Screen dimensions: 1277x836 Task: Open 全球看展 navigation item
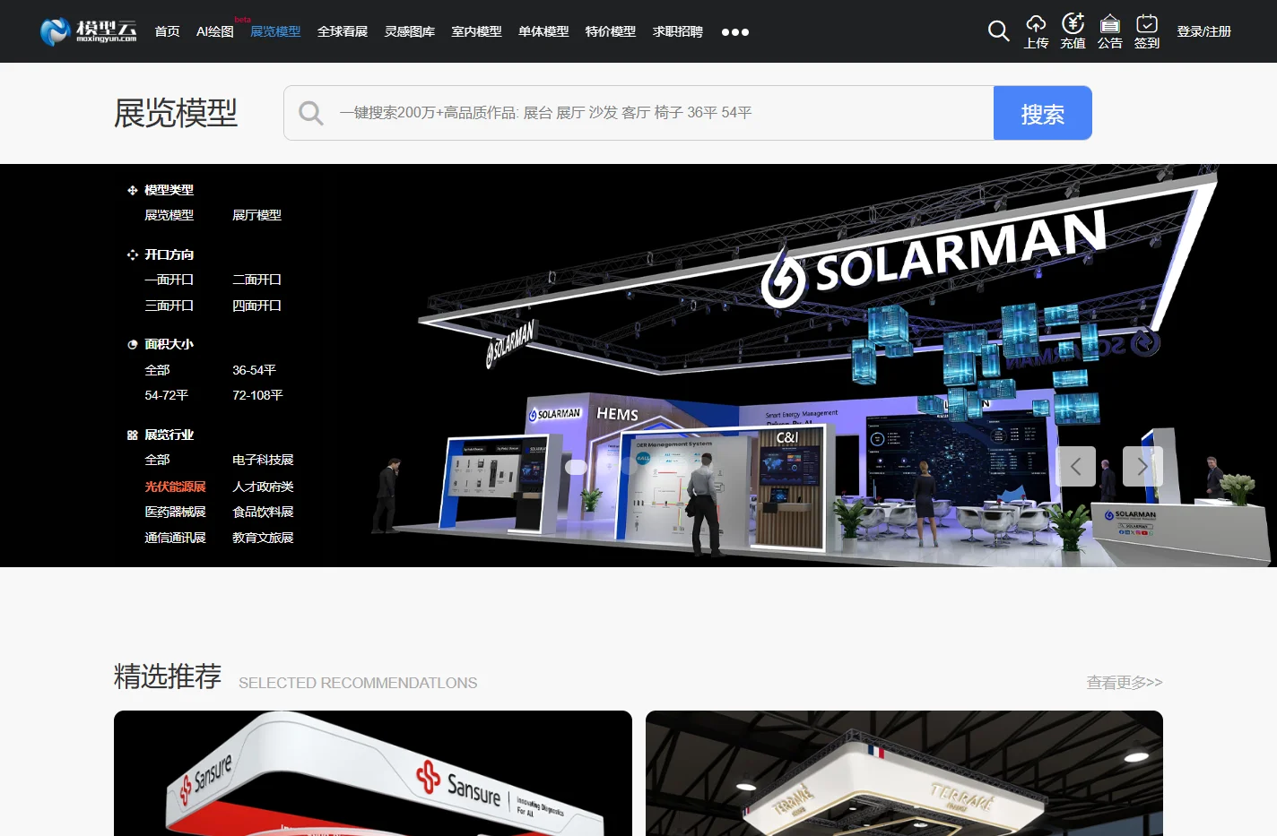(x=343, y=31)
